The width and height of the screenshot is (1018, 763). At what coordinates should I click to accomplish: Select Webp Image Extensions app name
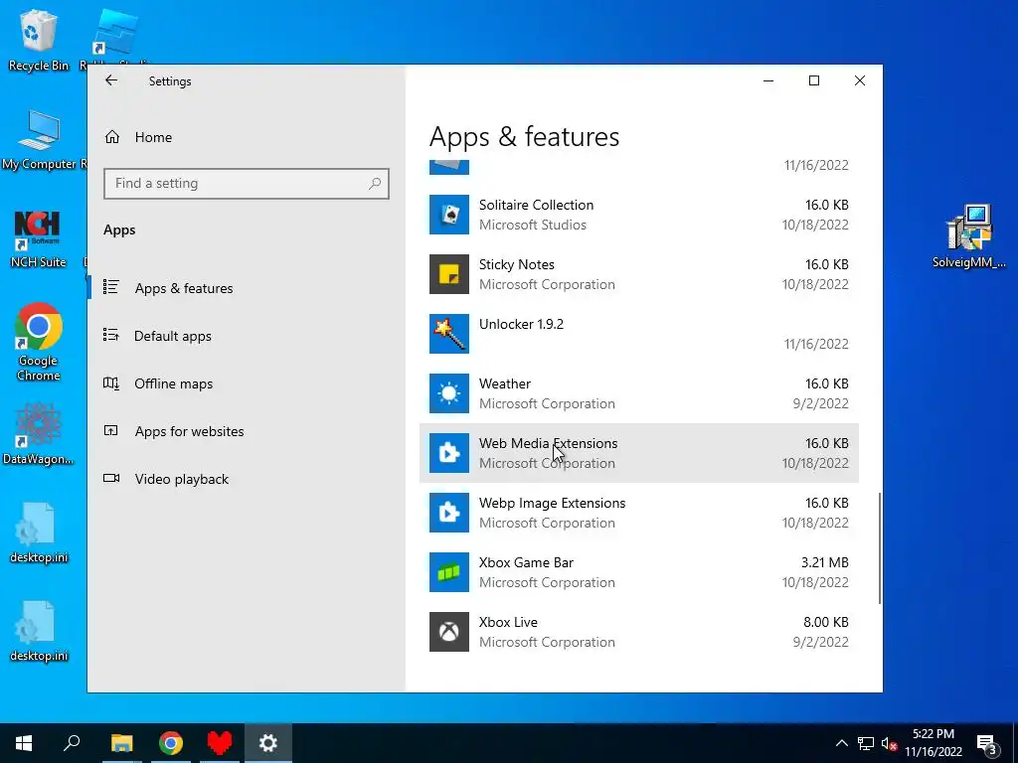(x=553, y=504)
